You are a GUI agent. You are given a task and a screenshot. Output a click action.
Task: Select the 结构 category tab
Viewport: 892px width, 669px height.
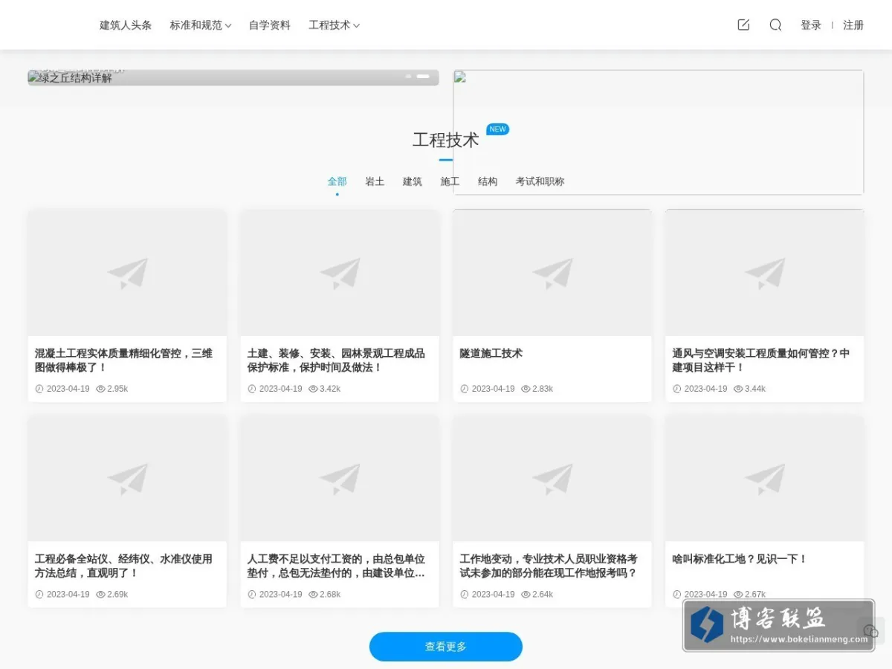[x=488, y=181]
